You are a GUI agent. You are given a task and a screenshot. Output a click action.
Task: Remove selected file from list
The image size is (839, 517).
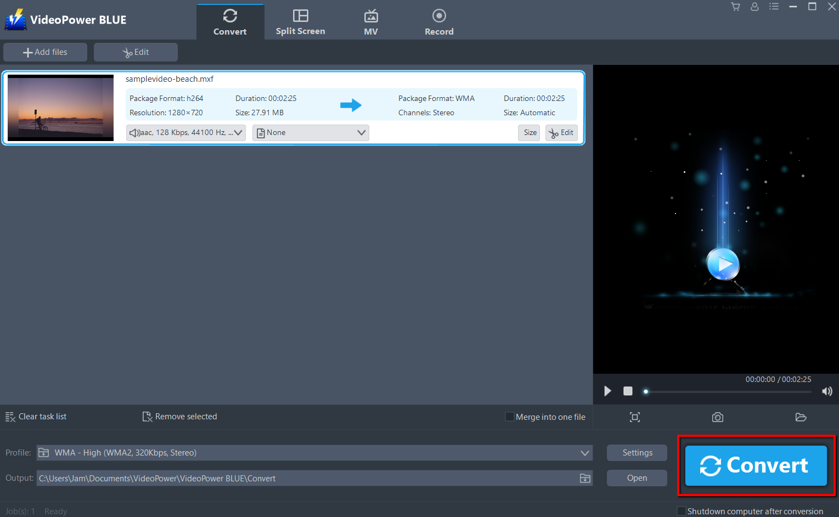179,417
